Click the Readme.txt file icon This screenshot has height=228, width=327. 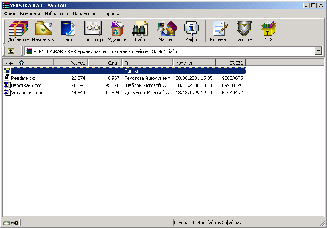(7, 78)
